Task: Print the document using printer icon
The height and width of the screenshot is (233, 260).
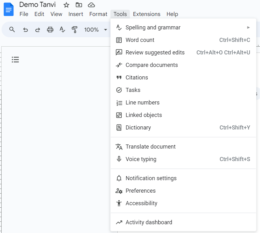Action: point(50,29)
